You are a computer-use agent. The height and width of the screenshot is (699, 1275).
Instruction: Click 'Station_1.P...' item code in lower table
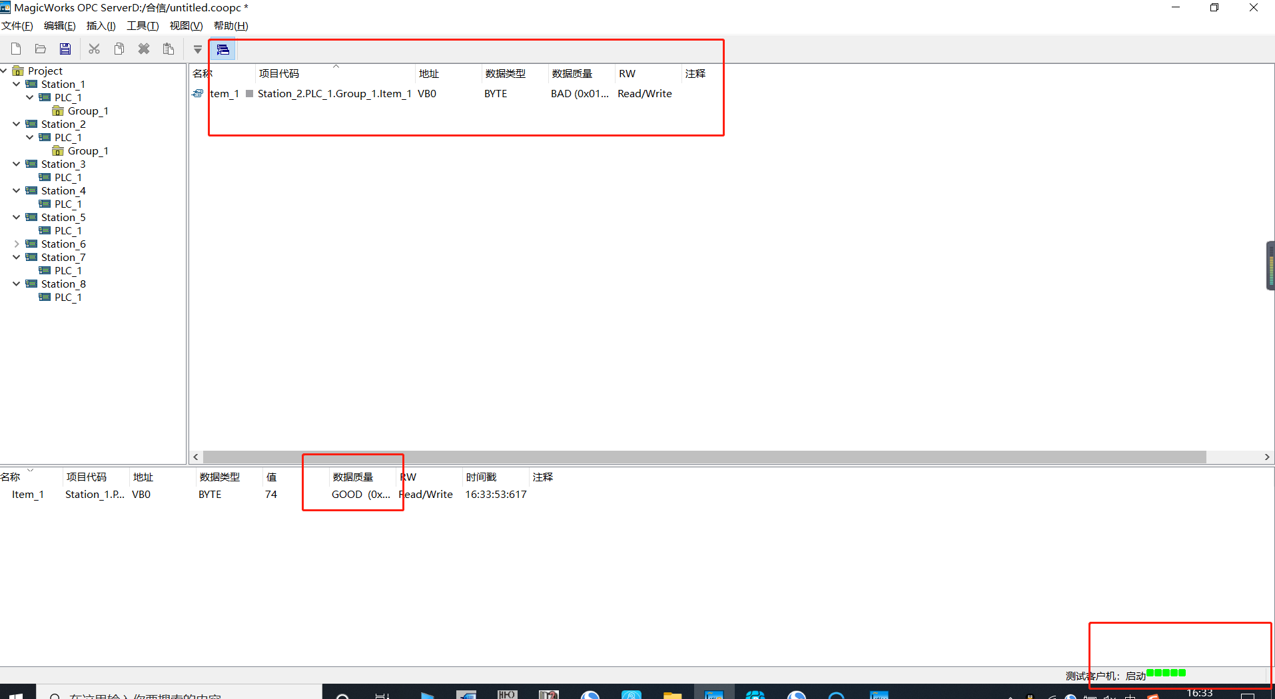click(95, 494)
